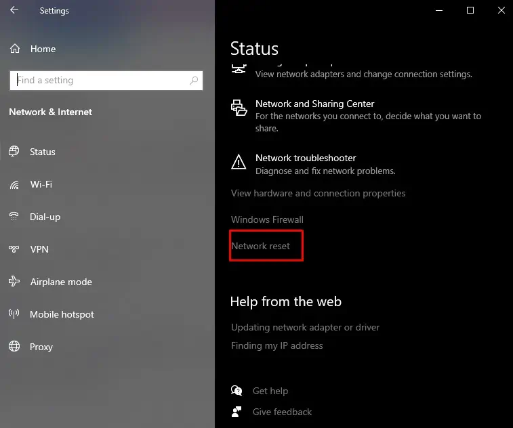
Task: Open the Status section
Action: pyautogui.click(x=43, y=152)
